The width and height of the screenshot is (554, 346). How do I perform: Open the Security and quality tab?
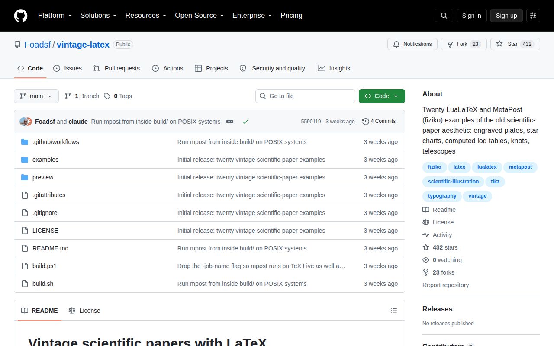click(272, 68)
